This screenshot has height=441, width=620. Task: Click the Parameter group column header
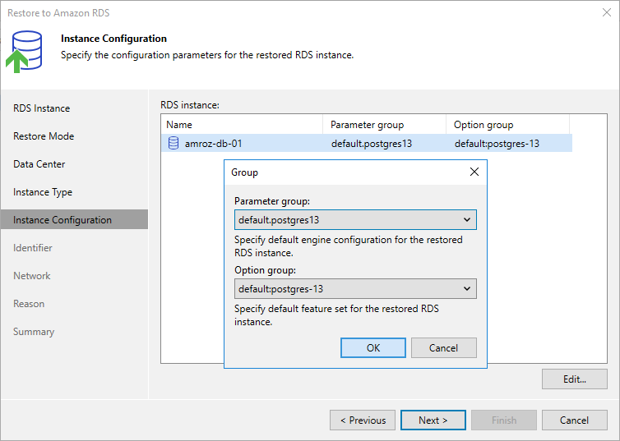tap(385, 125)
